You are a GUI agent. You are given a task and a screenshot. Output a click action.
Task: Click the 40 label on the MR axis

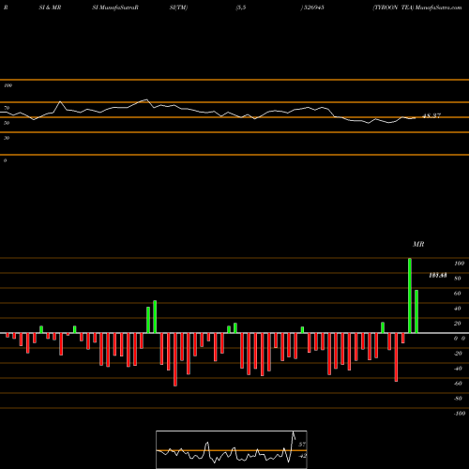tap(458, 309)
